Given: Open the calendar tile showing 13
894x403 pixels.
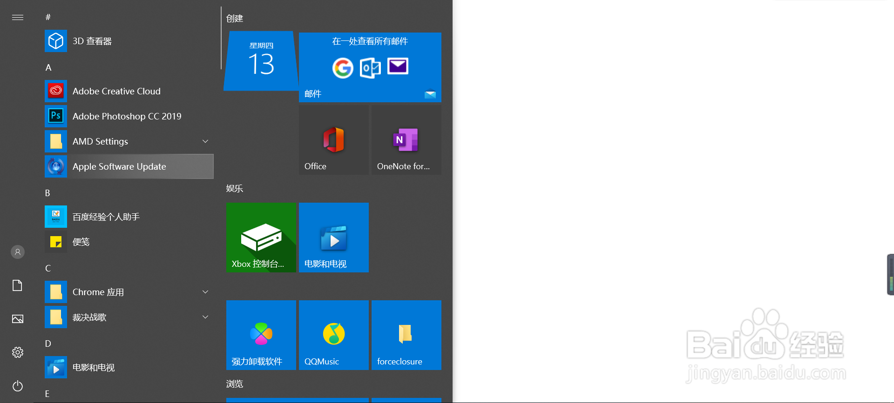Looking at the screenshot, I should (261, 61).
